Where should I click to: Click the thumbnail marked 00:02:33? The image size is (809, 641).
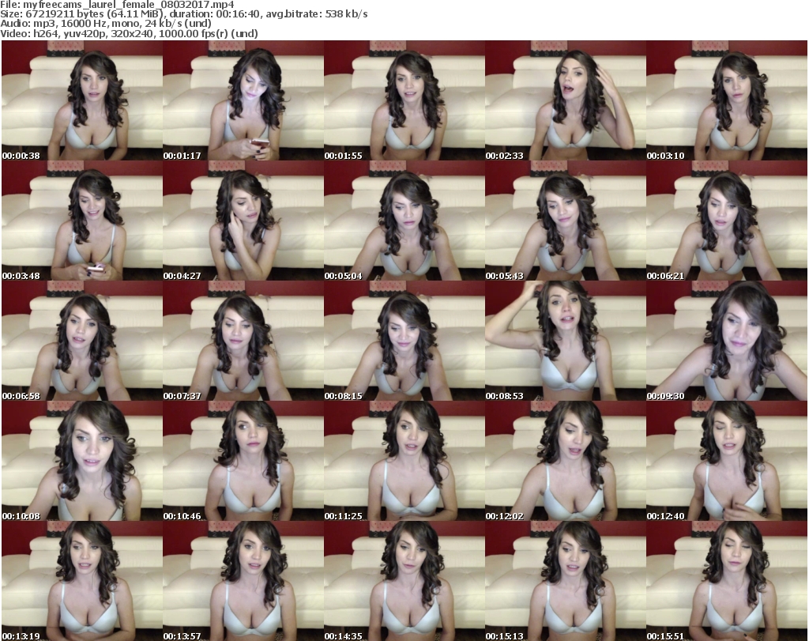(x=566, y=100)
